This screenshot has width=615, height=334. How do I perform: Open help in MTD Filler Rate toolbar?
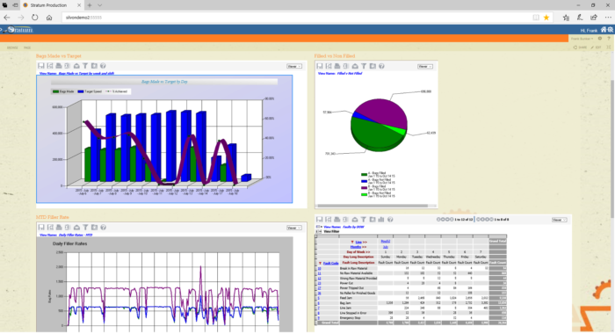103,228
